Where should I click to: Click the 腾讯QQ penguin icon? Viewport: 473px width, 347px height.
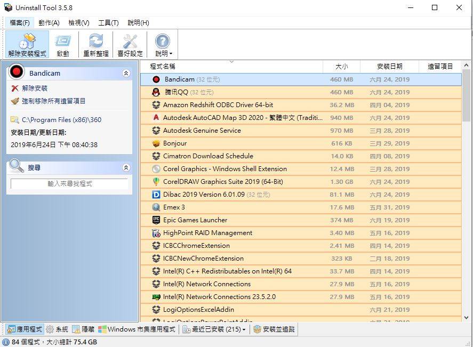(156, 92)
